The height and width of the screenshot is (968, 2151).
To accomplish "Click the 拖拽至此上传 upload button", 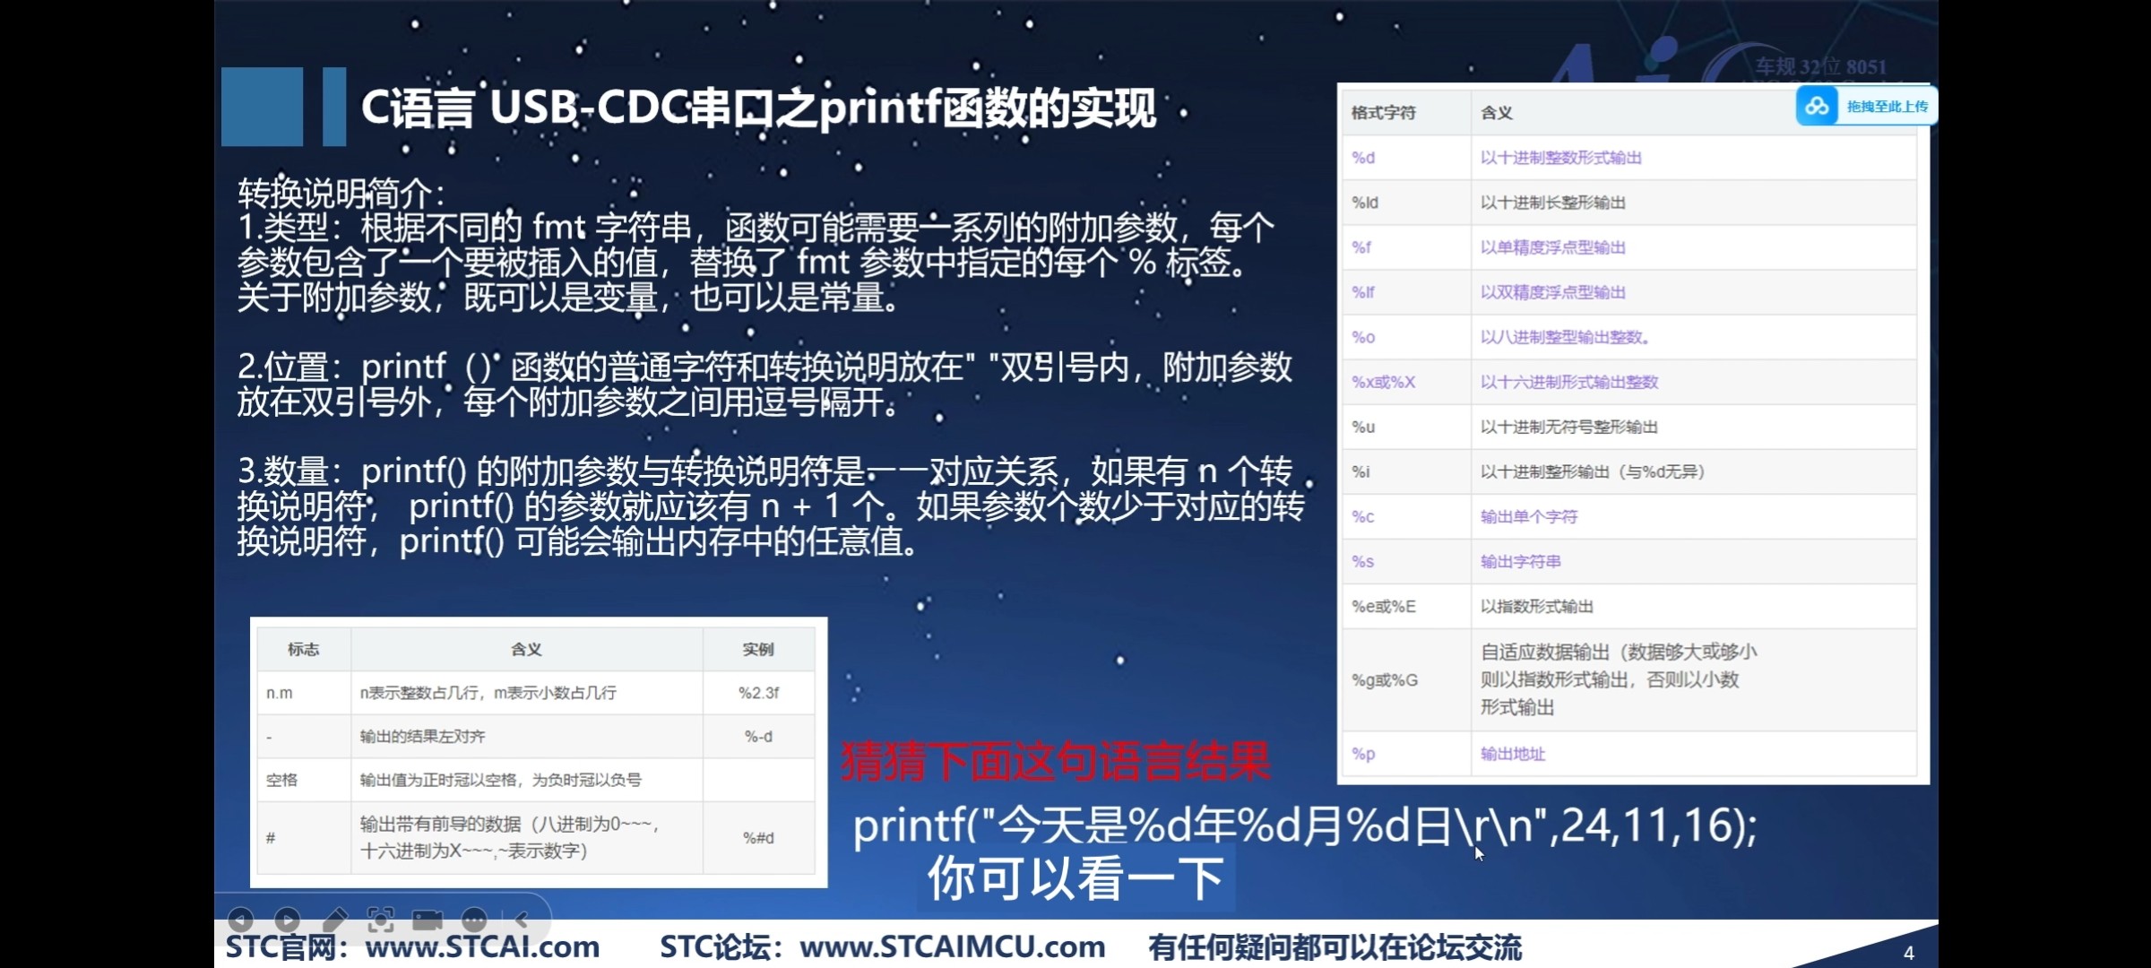I will coord(1882,105).
